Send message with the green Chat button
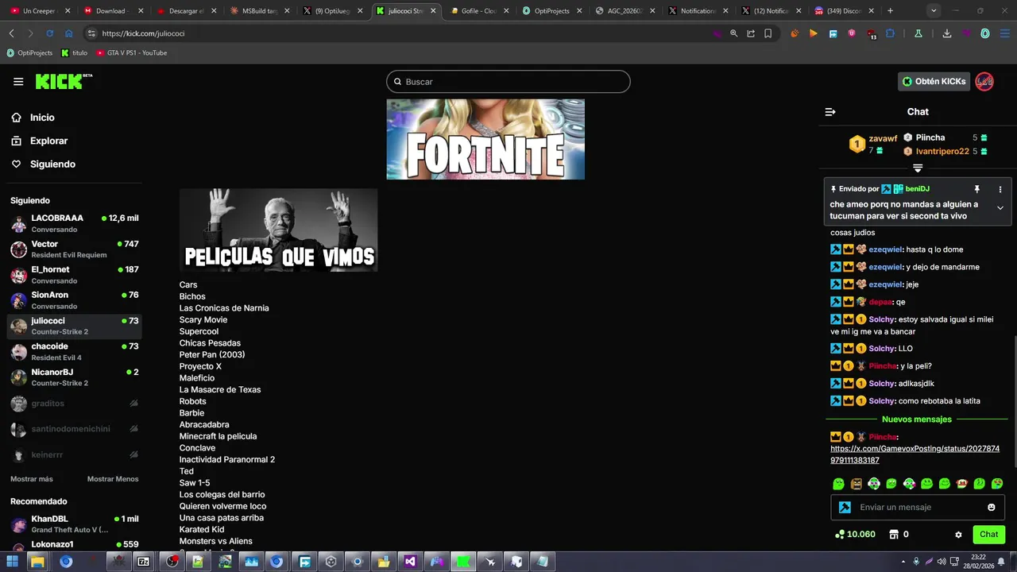 [988, 535]
